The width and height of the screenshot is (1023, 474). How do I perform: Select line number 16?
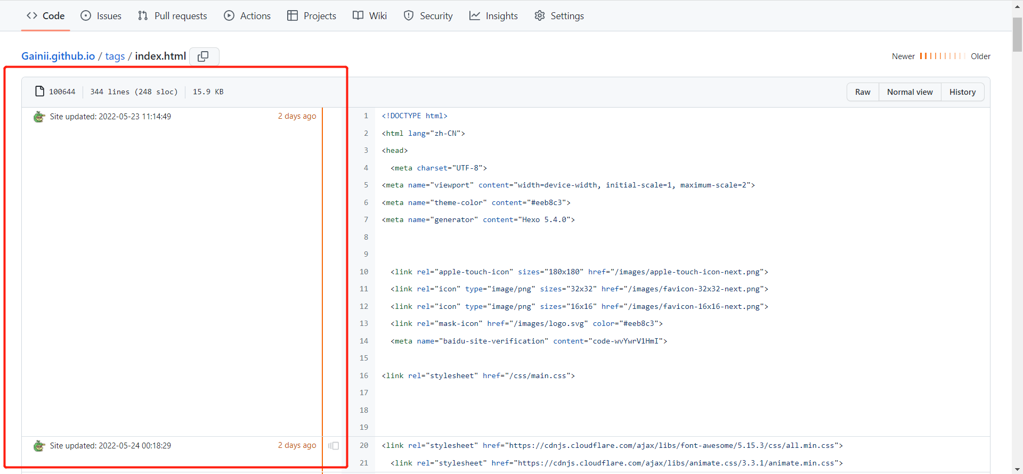pyautogui.click(x=364, y=375)
